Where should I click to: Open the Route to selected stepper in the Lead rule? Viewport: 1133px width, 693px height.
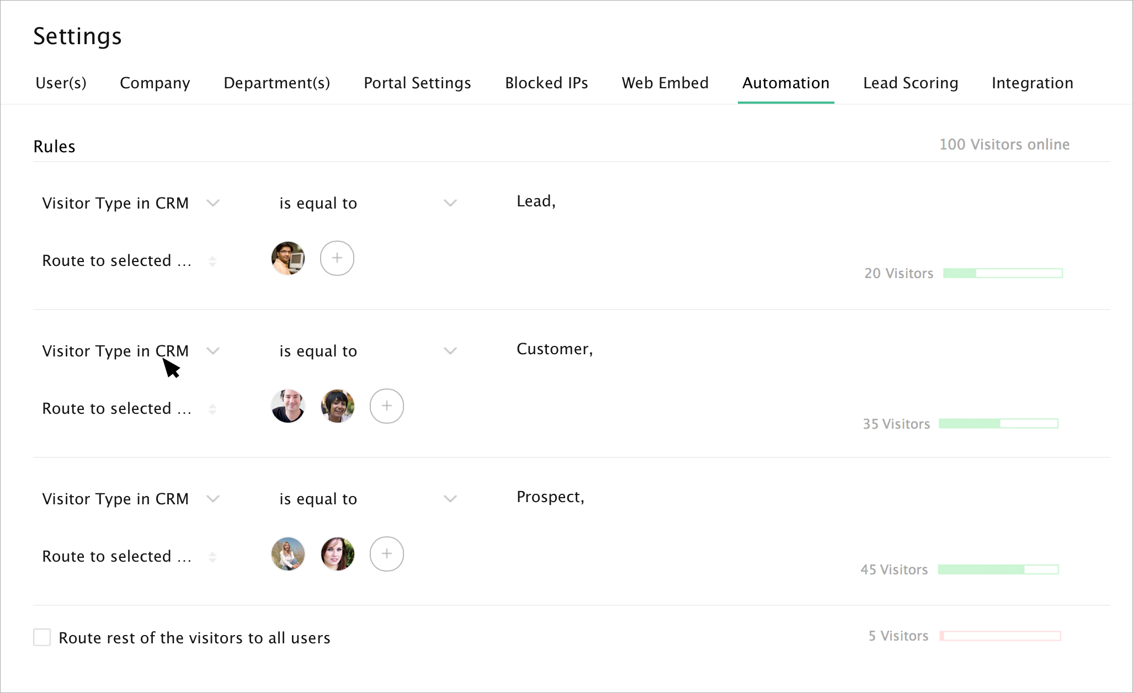click(x=212, y=261)
